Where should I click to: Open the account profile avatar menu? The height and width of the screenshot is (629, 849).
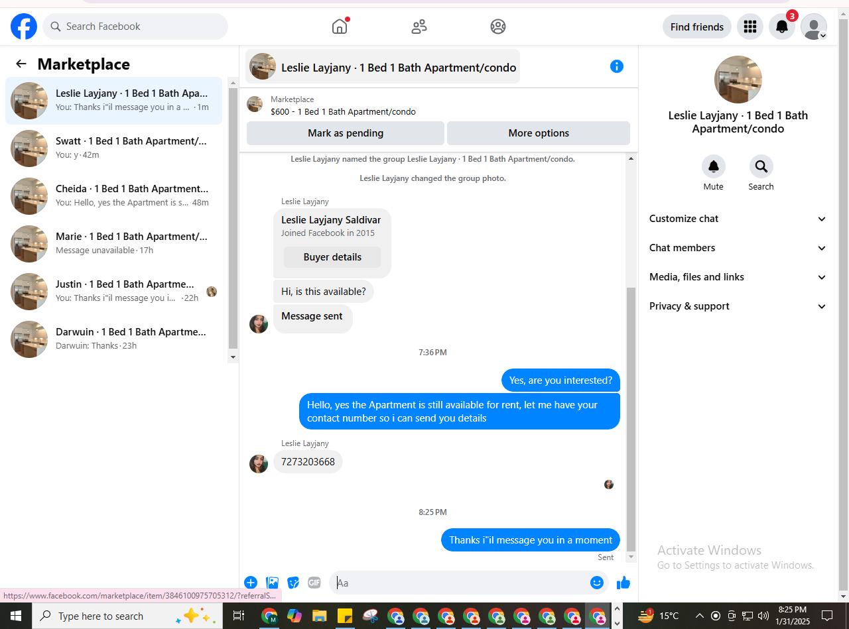[814, 27]
